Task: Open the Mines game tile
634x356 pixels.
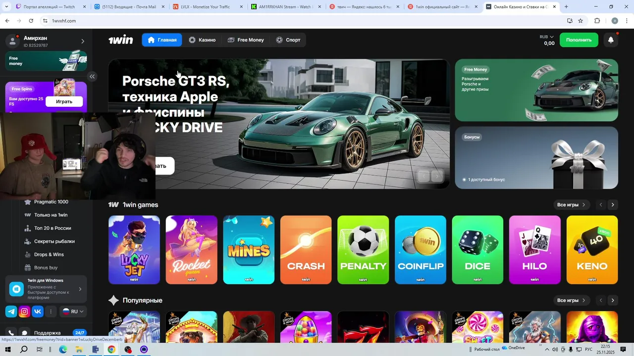Action: (x=249, y=250)
